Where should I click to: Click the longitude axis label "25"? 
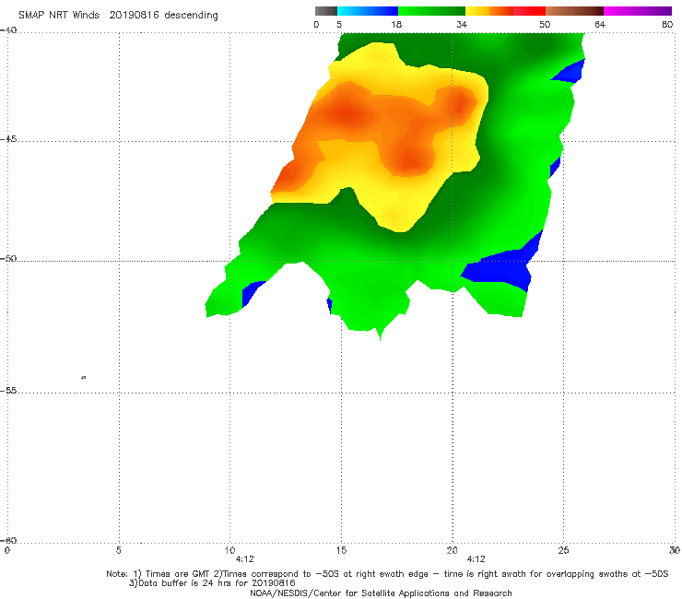(563, 550)
